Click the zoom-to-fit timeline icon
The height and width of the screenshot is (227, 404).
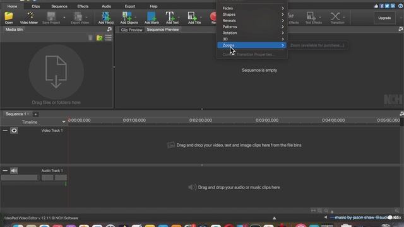(x=313, y=211)
